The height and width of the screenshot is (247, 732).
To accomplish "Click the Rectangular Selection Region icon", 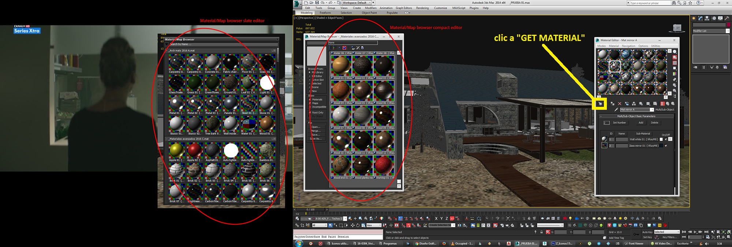I will point(341,225).
